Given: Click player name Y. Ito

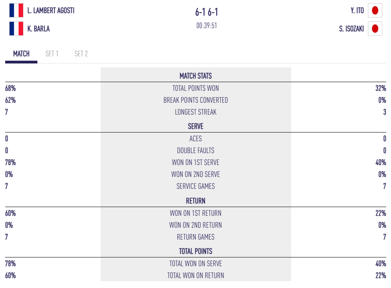Looking at the screenshot, I should pos(357,11).
